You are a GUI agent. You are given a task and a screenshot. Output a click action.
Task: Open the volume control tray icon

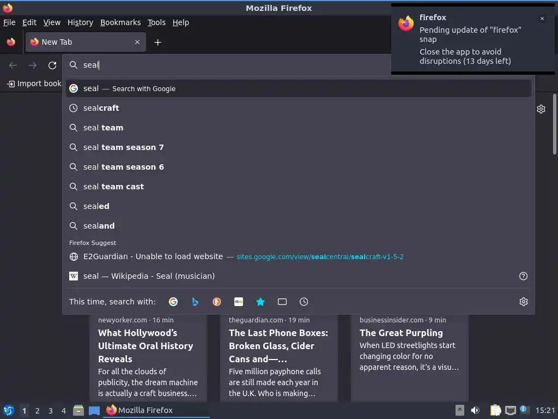(x=475, y=410)
